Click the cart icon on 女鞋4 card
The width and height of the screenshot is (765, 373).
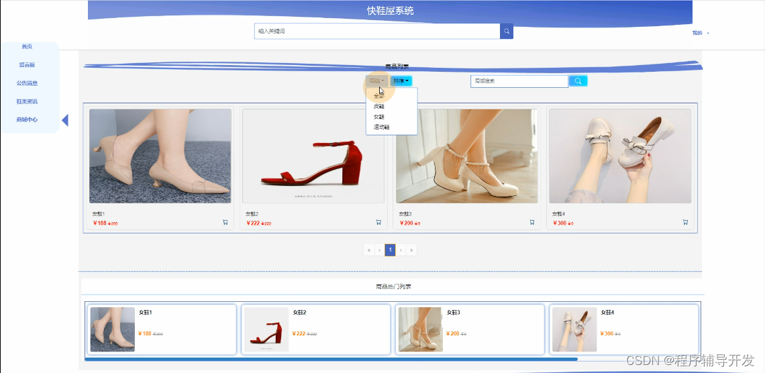pyautogui.click(x=685, y=222)
